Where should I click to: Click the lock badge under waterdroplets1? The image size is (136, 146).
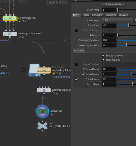tap(60, 74)
